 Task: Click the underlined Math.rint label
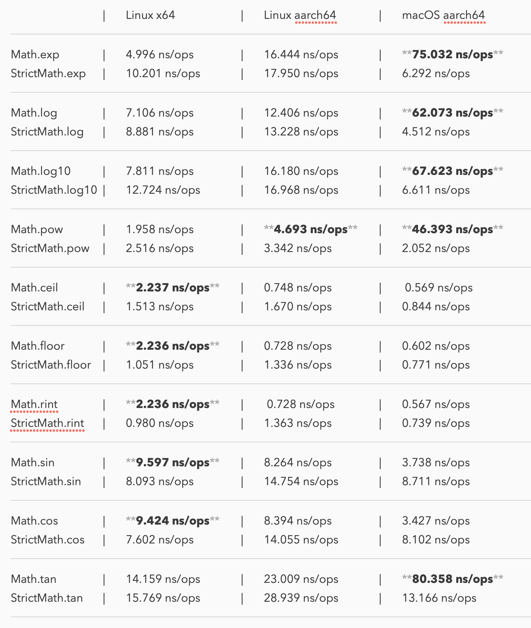(35, 404)
